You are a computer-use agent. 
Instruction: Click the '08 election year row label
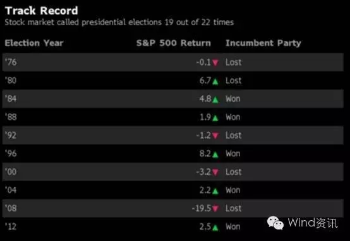point(11,208)
